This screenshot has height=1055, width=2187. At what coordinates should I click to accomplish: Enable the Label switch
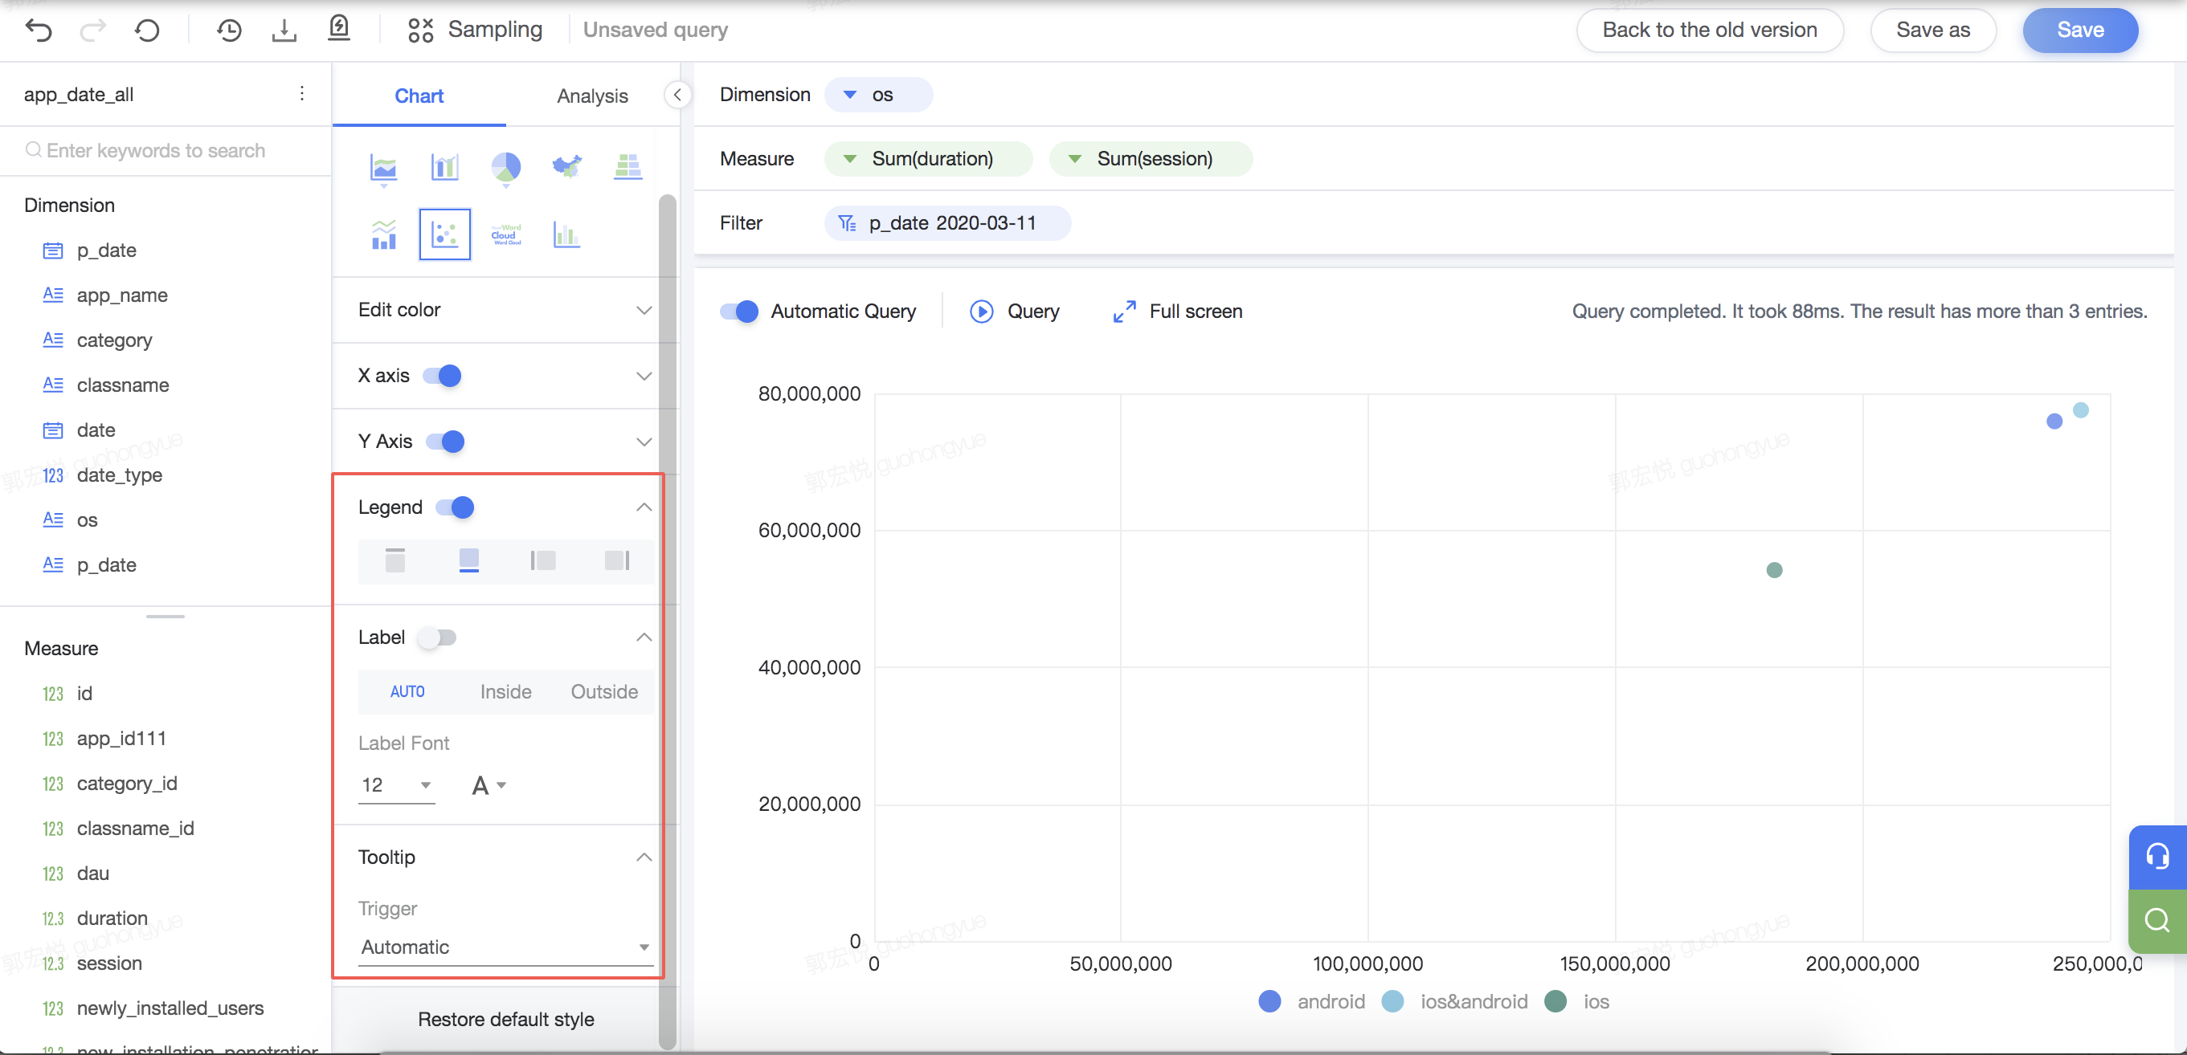(x=437, y=637)
